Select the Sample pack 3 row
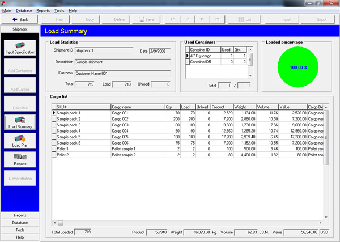 (x=188, y=125)
